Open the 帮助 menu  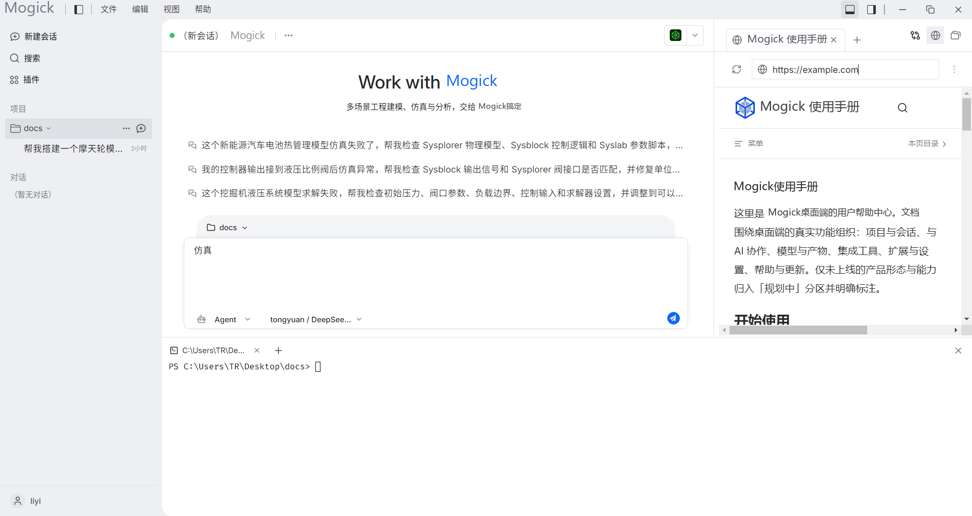pos(203,10)
